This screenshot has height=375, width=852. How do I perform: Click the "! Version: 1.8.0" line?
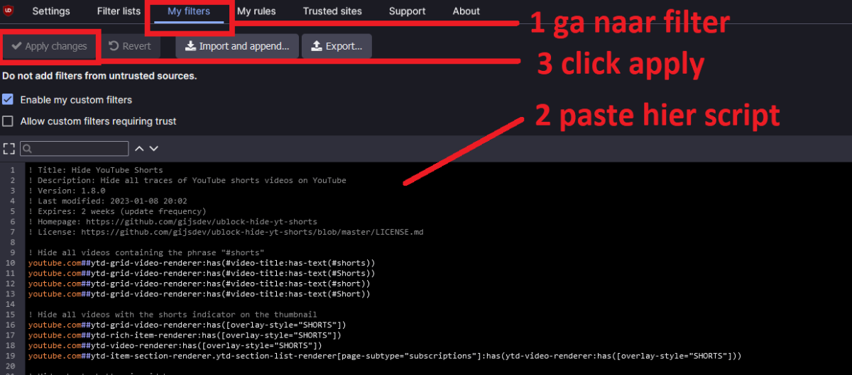(67, 191)
